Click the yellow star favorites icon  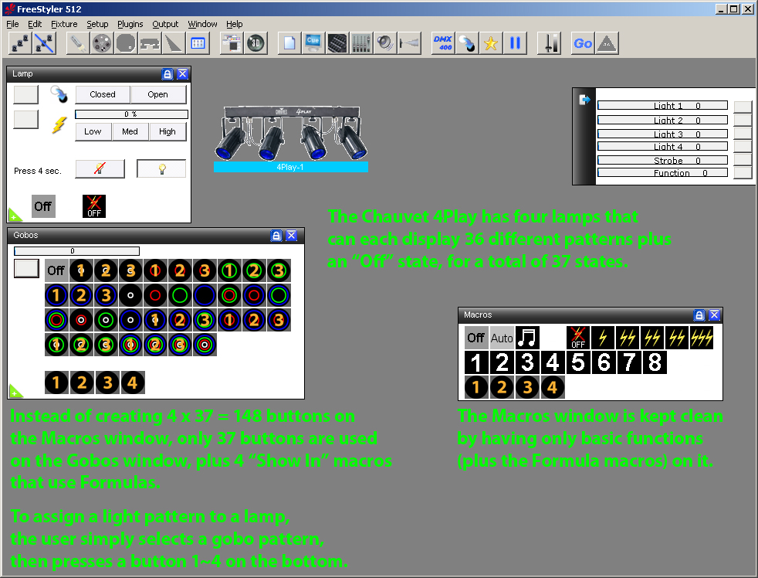tap(491, 43)
